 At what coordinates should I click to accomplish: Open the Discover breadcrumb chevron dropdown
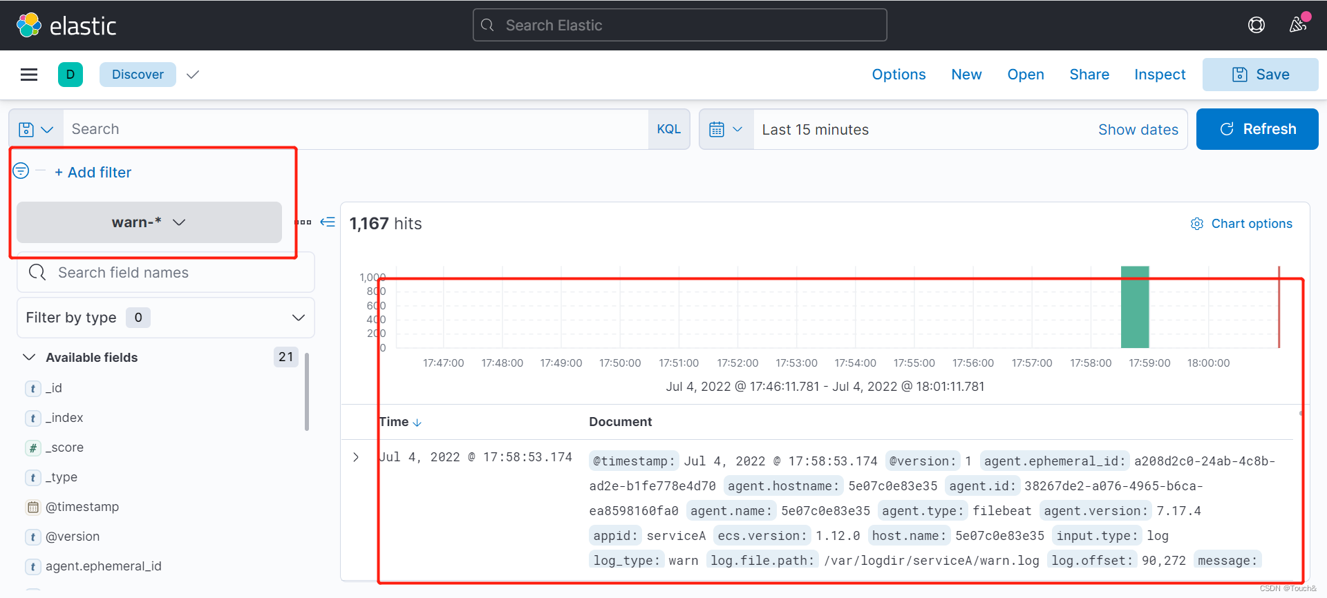point(193,75)
